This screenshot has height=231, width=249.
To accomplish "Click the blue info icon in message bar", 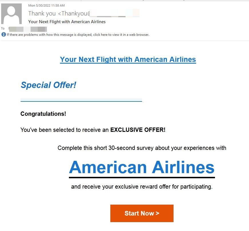I will tap(4, 35).
